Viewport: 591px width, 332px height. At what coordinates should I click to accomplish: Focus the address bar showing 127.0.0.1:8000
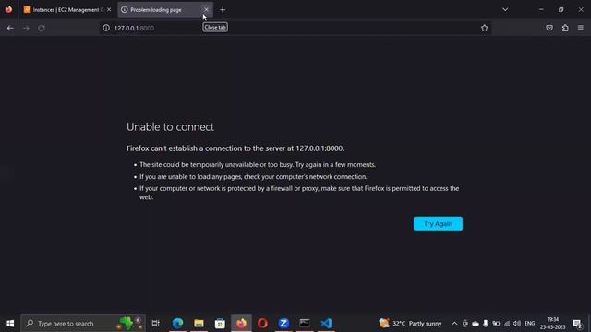click(295, 28)
